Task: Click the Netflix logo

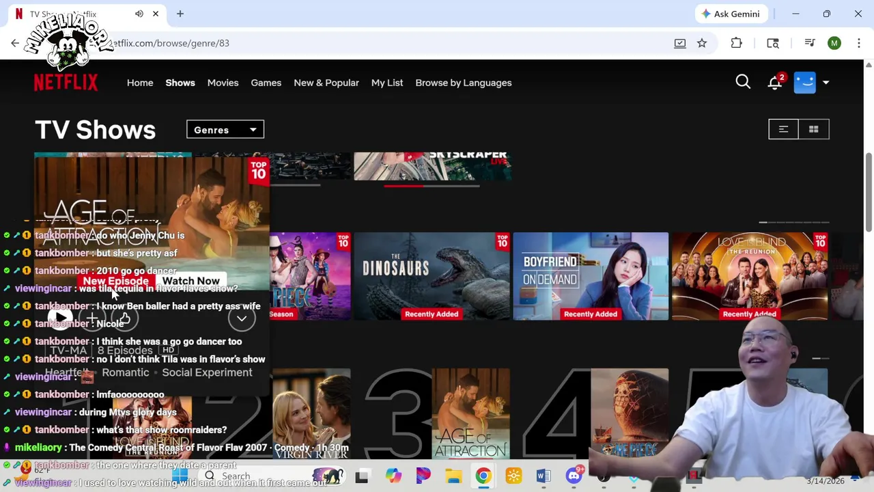Action: pos(66,83)
